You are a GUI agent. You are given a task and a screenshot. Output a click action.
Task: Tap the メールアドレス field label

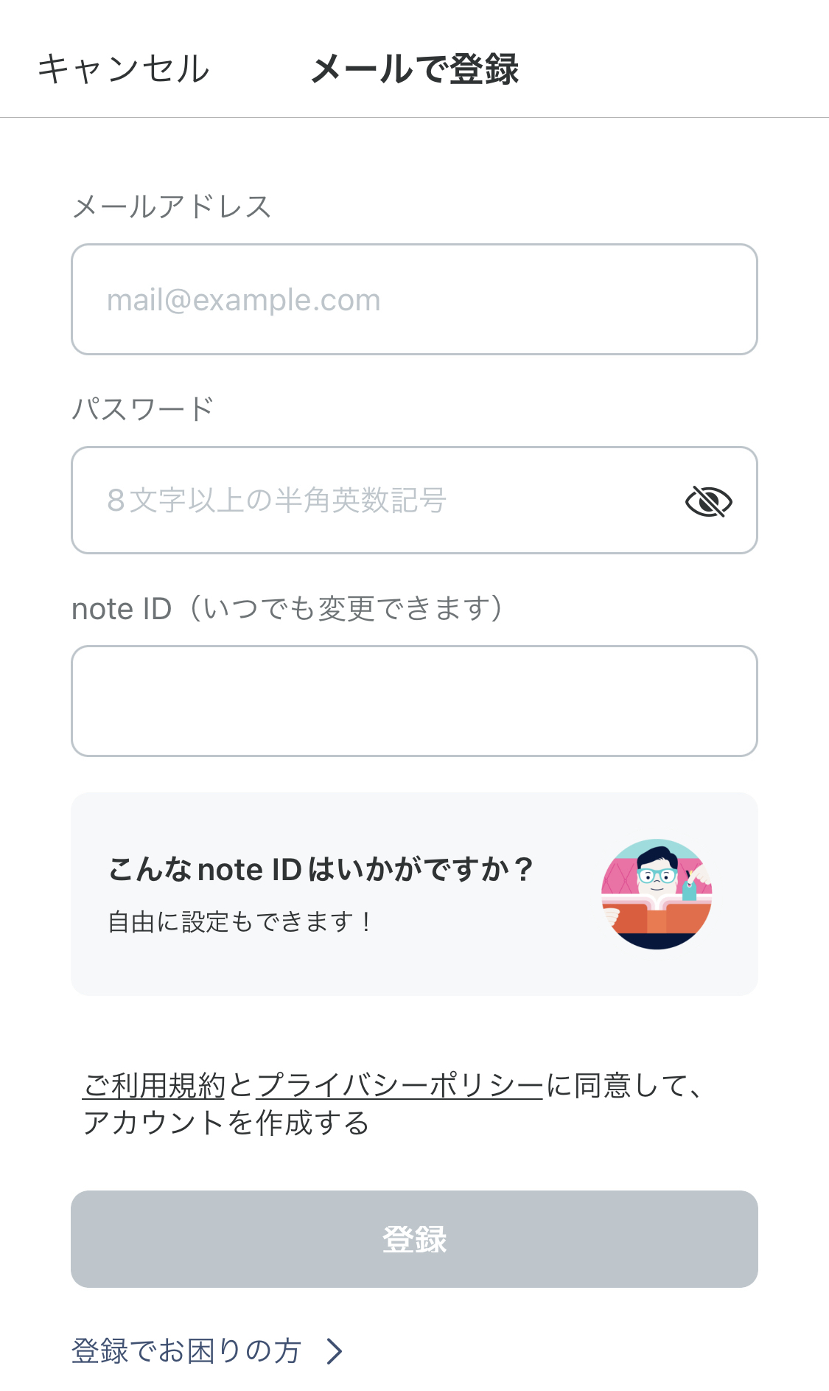click(172, 206)
